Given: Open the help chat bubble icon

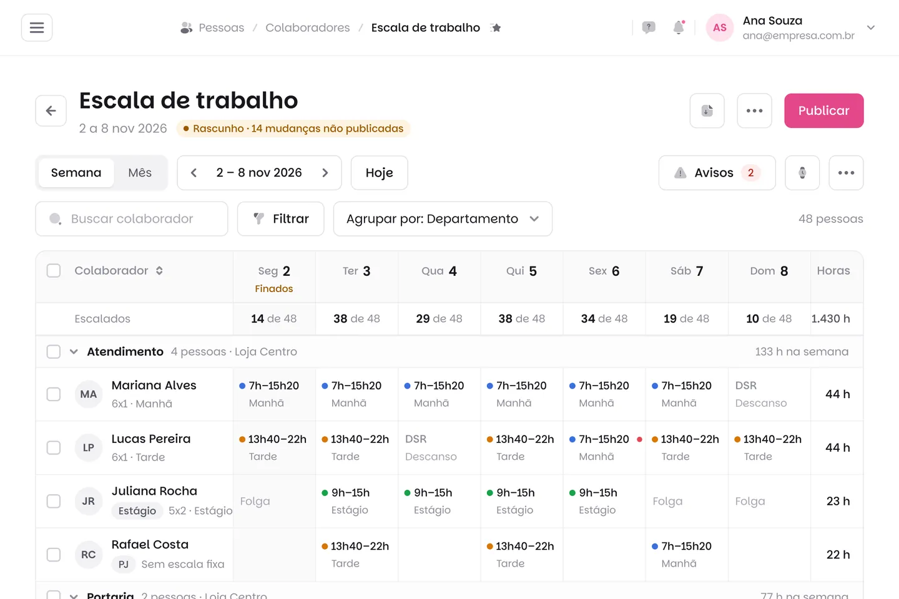Looking at the screenshot, I should pos(649,27).
